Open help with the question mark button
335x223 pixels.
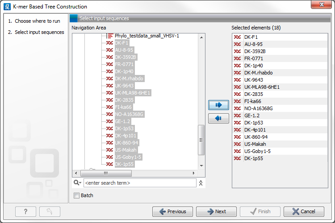[25, 211]
